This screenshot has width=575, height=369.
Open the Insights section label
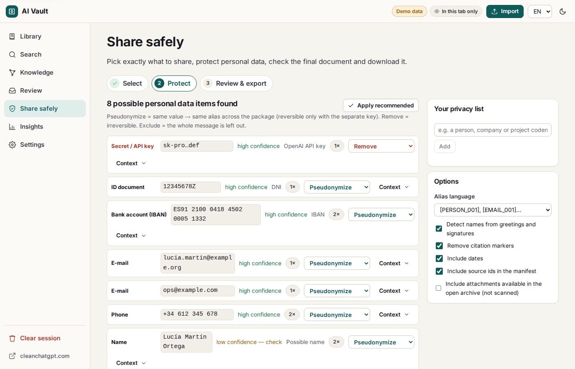32,127
